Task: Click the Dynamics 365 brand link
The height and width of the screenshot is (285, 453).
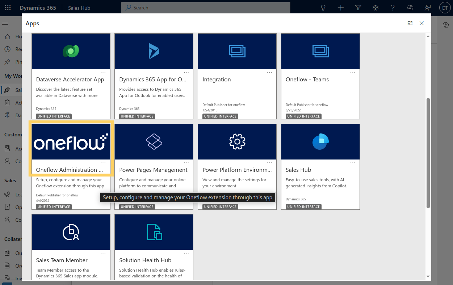Action: pos(38,8)
